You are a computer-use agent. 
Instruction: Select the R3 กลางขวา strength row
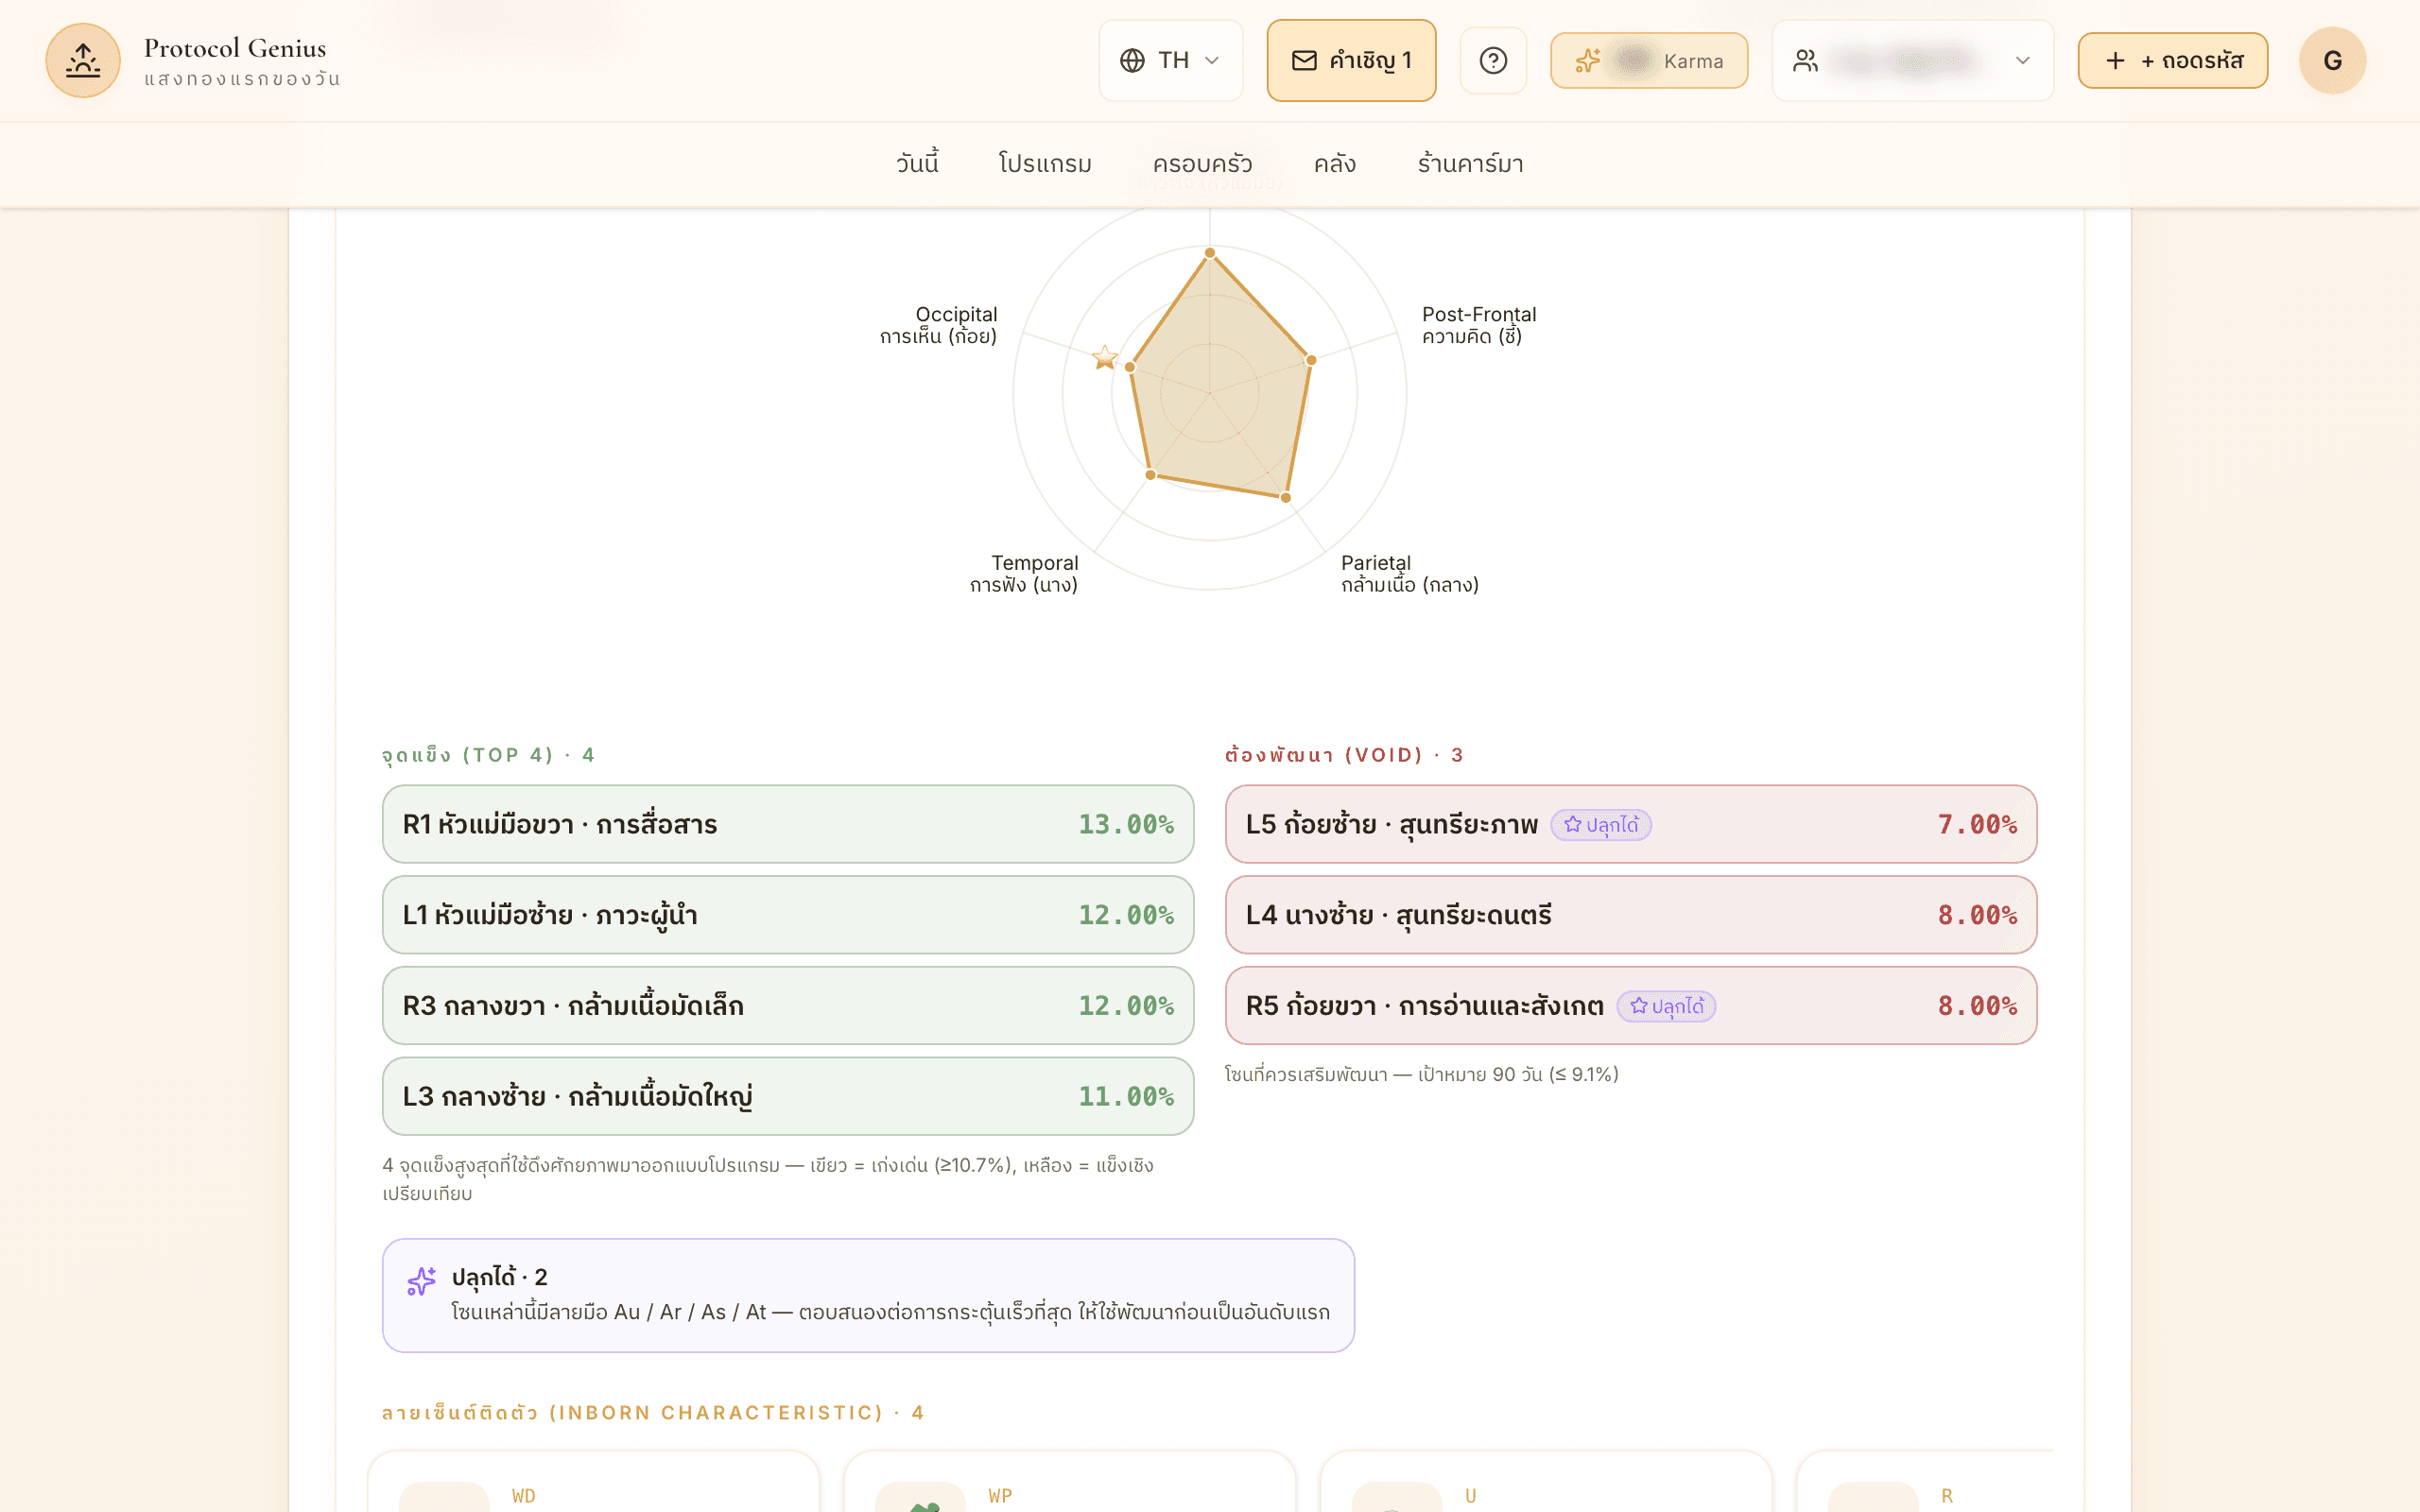point(788,1006)
